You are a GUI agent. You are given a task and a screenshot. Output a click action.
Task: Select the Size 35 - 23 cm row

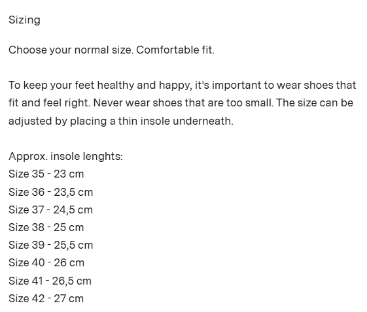click(46, 174)
